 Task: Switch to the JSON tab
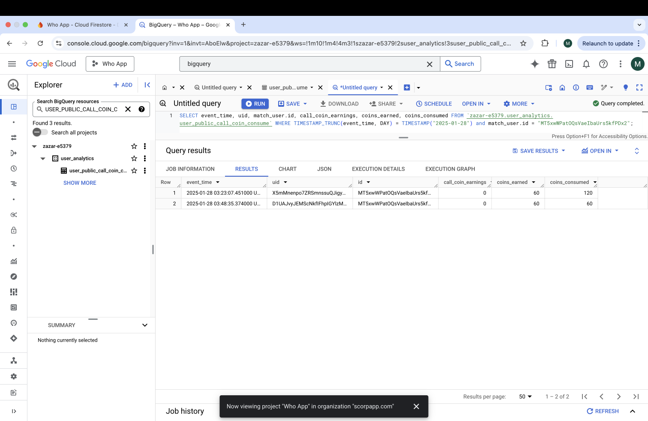point(324,169)
